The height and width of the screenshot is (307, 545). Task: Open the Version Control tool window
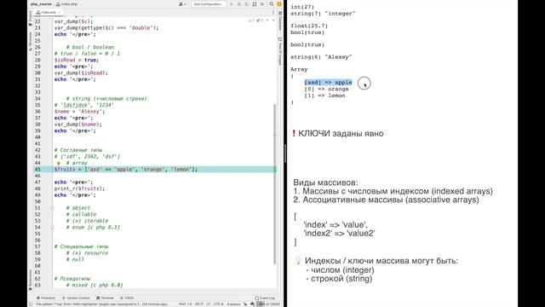tap(76, 298)
